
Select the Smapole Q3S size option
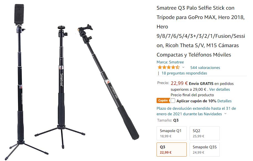click(x=205, y=149)
